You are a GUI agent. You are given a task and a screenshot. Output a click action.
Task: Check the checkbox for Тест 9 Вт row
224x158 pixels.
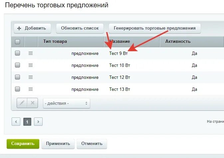17,53
